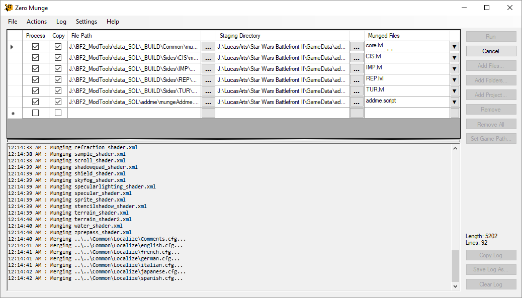Toggle Copy checkbox for Sides\IMP row
Screen dimensions: 522x298
(x=58, y=68)
